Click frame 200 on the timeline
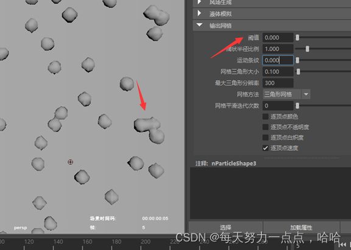The height and width of the screenshot is (250, 351). coord(146,242)
